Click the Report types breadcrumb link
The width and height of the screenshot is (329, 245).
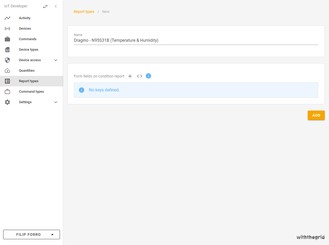84,12
